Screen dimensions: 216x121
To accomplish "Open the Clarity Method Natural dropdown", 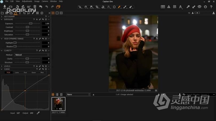I will coord(32,55).
